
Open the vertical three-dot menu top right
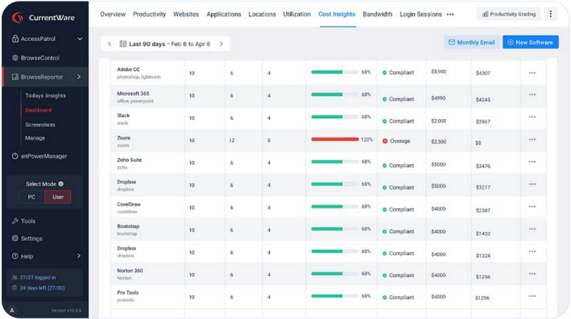pyautogui.click(x=550, y=14)
